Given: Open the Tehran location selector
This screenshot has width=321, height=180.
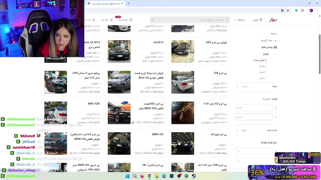Looking at the screenshot, I should 258,20.
